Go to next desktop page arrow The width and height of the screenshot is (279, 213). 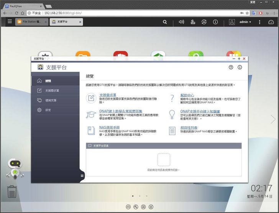click(x=273, y=119)
